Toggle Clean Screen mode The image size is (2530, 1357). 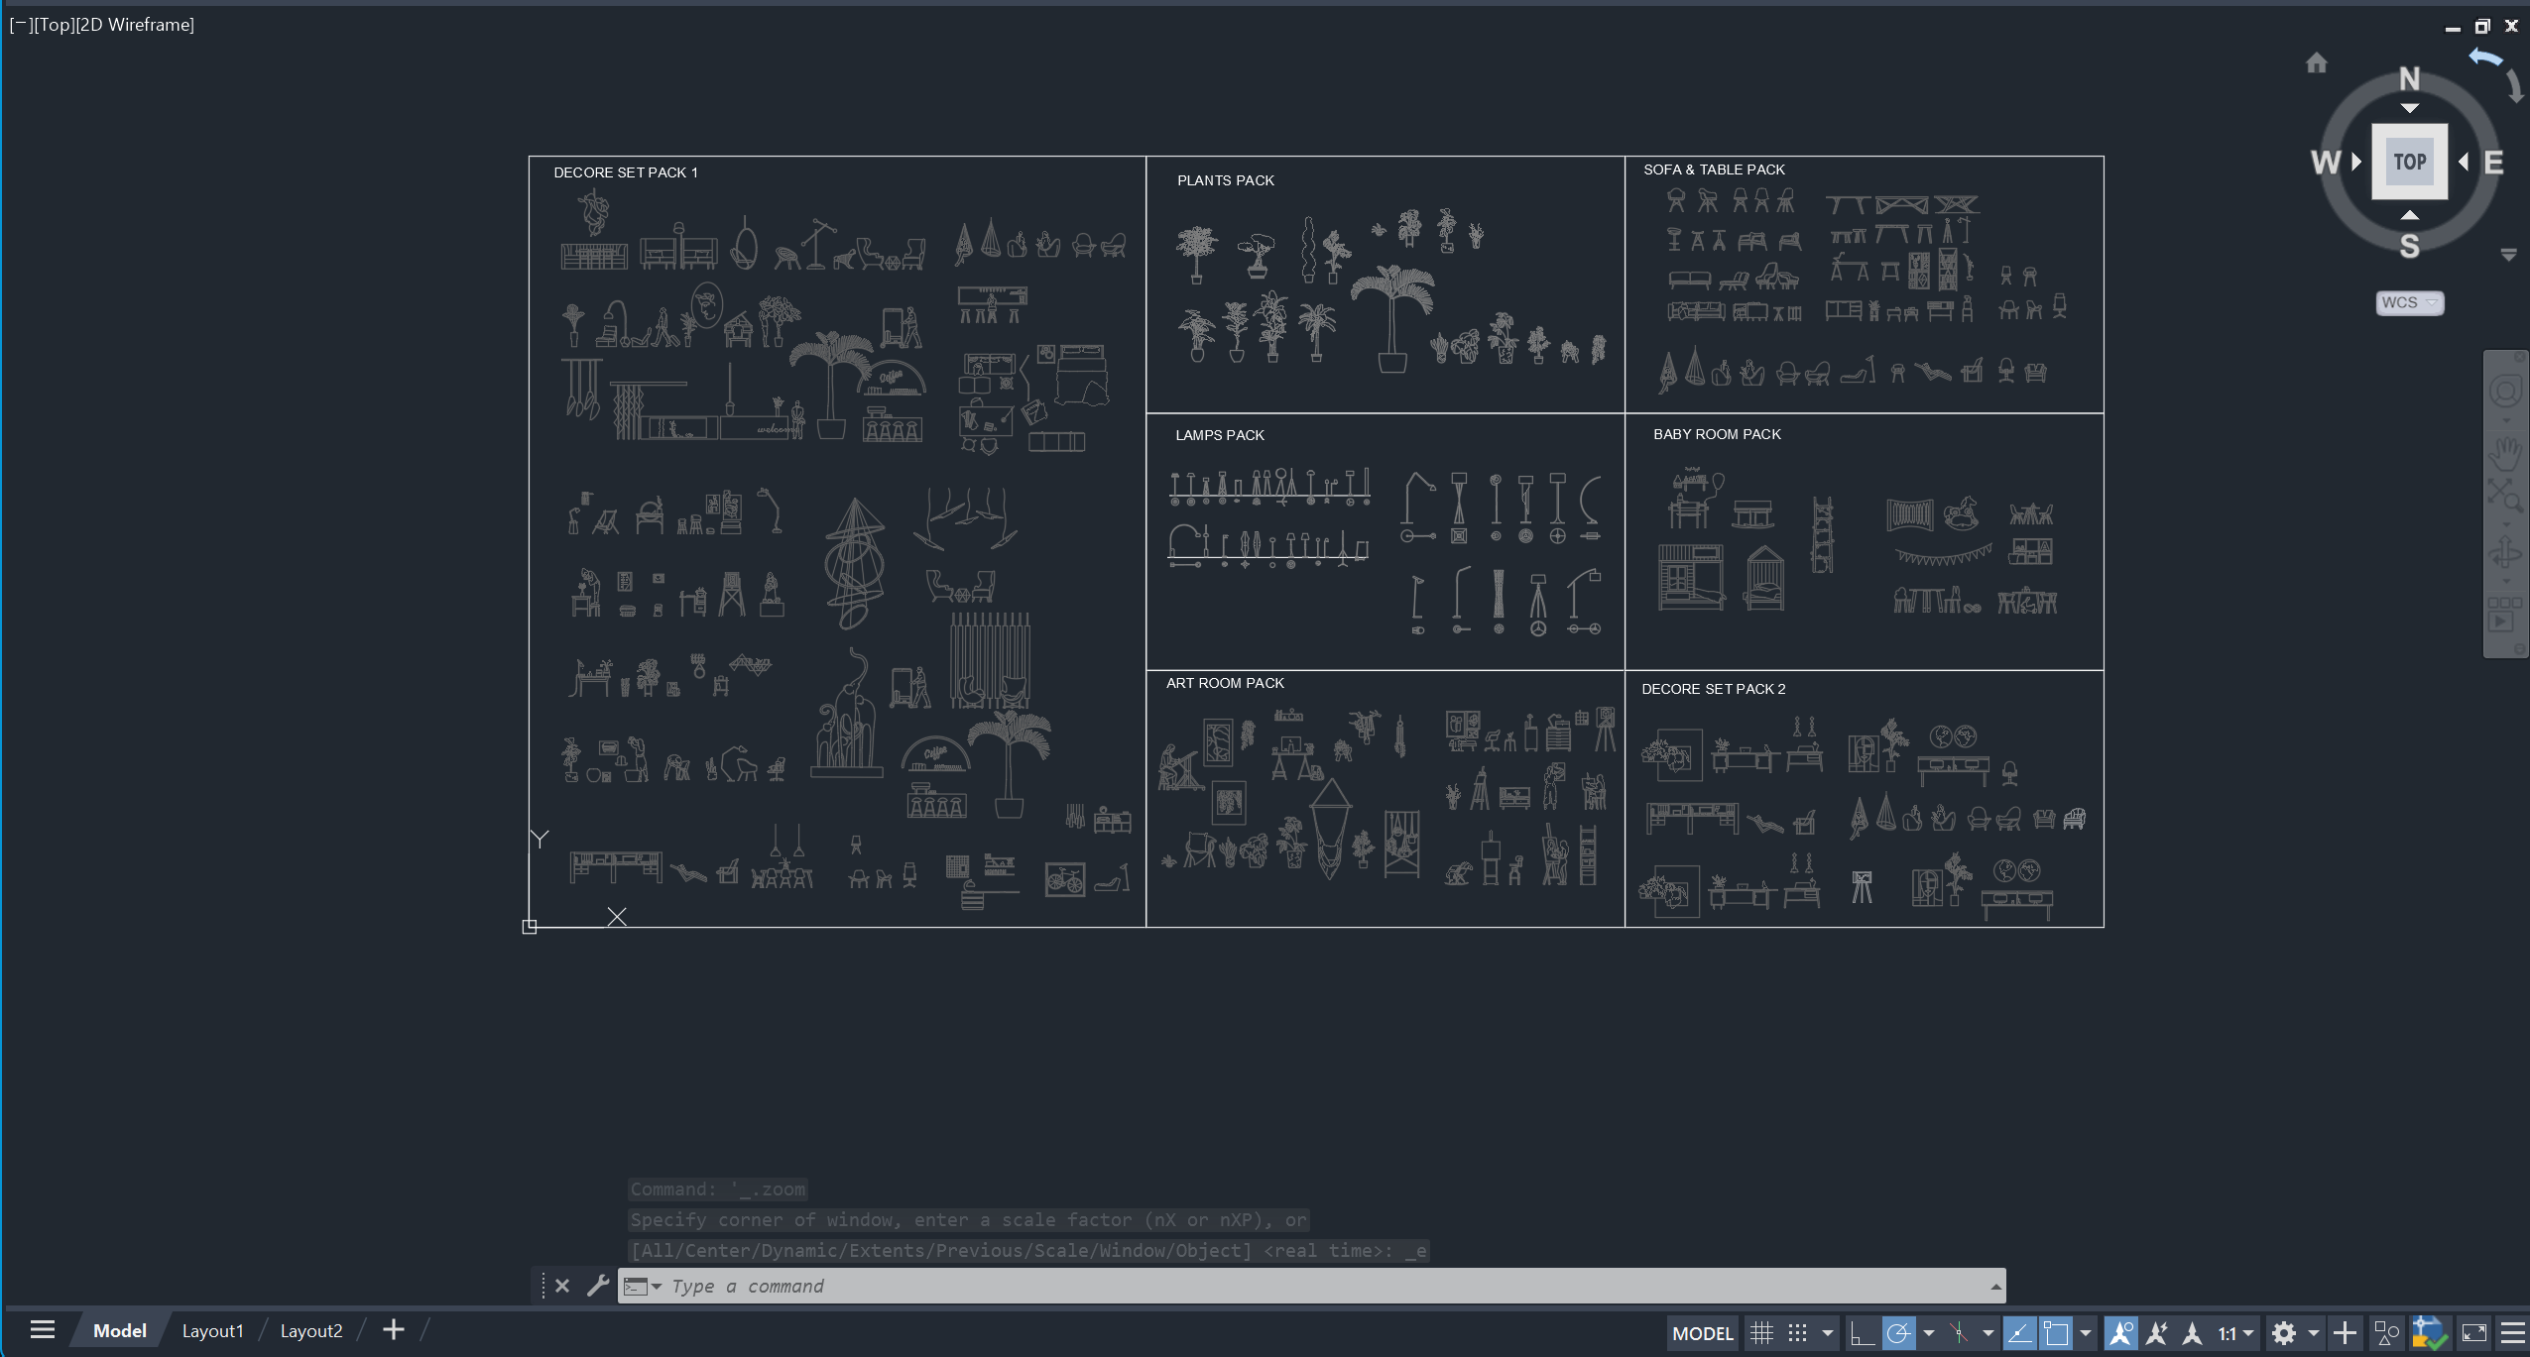point(2474,1333)
